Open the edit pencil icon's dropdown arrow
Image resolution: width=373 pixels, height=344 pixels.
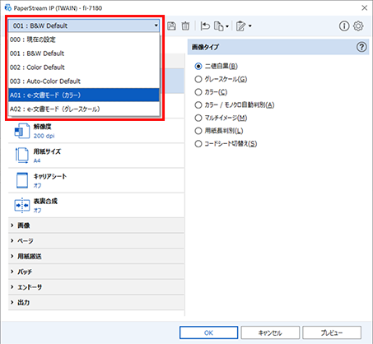(250, 26)
